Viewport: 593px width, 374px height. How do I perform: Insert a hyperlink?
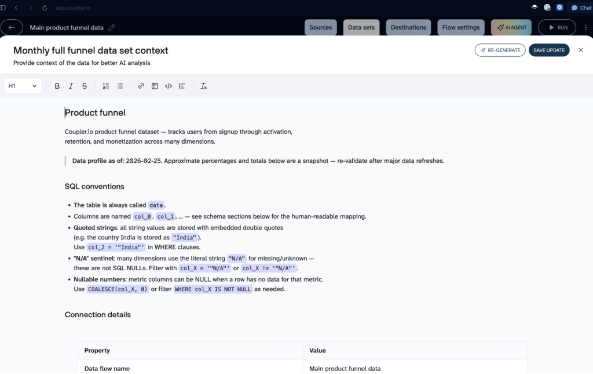click(141, 86)
